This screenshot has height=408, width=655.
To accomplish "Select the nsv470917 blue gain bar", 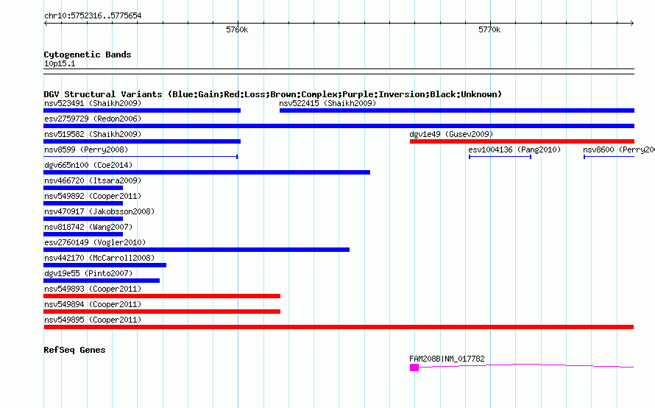I will 83,219.
